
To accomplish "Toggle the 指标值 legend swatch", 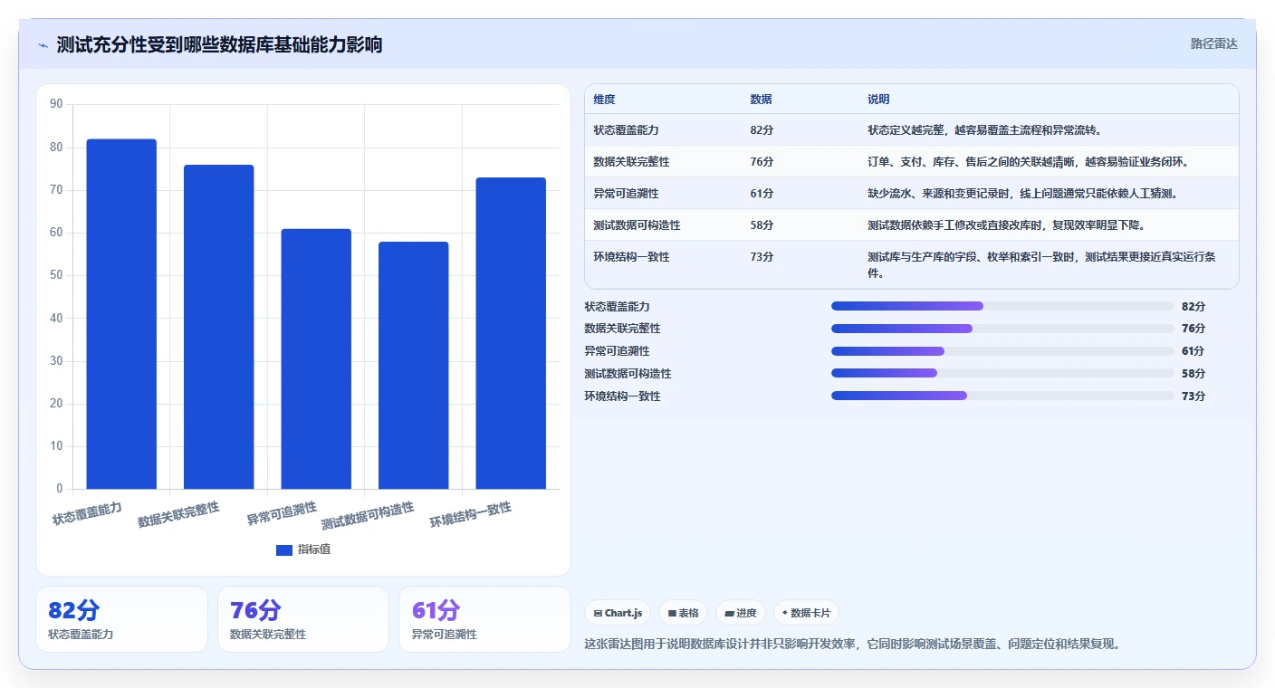I will tap(284, 549).
